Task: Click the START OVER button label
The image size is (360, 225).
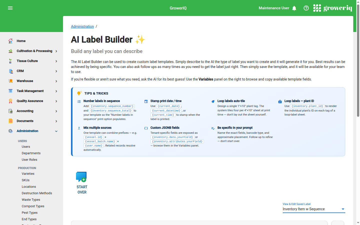Action: pyautogui.click(x=82, y=189)
